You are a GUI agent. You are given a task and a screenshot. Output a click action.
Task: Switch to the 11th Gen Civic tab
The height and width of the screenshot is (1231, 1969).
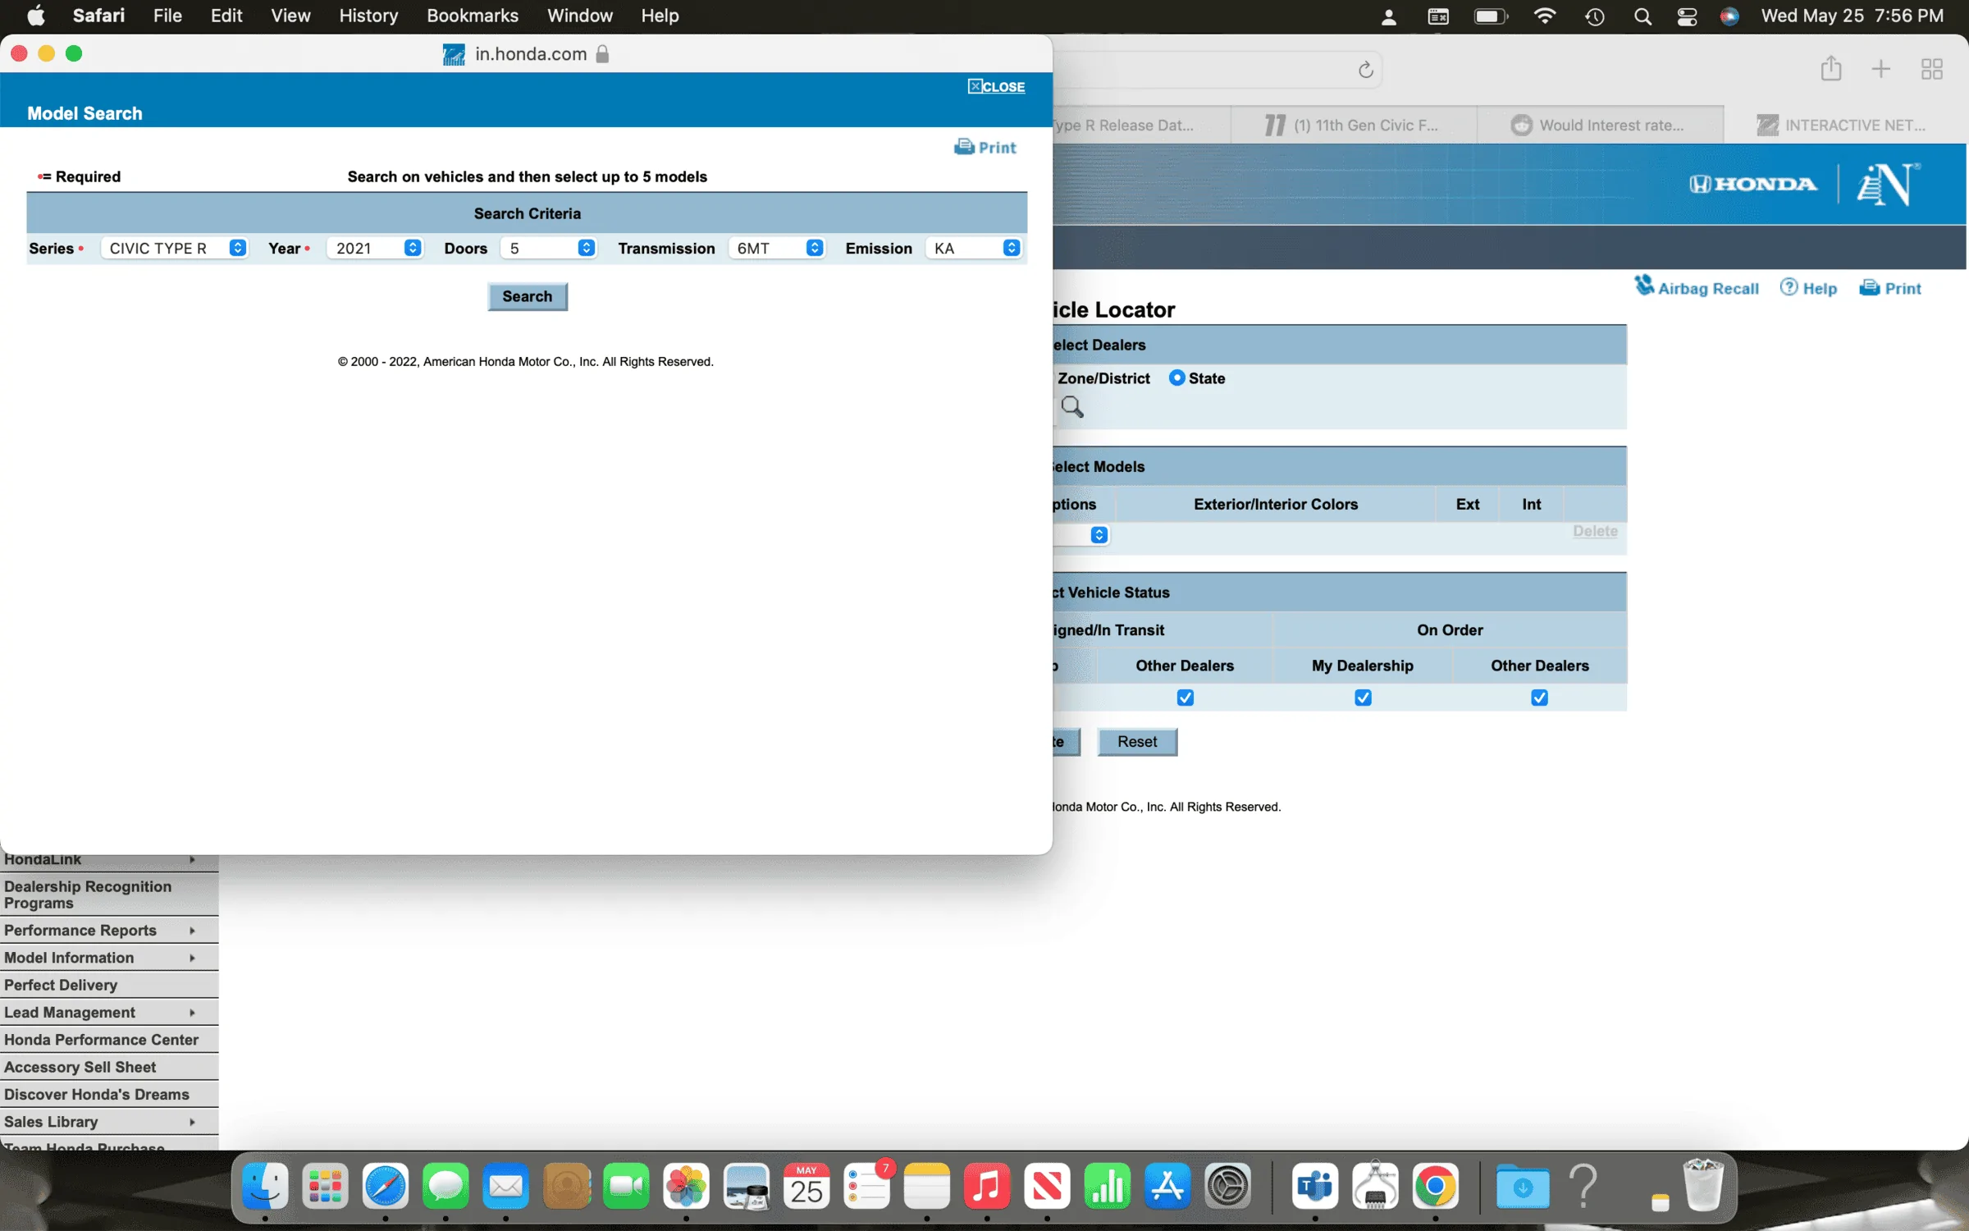[1354, 125]
